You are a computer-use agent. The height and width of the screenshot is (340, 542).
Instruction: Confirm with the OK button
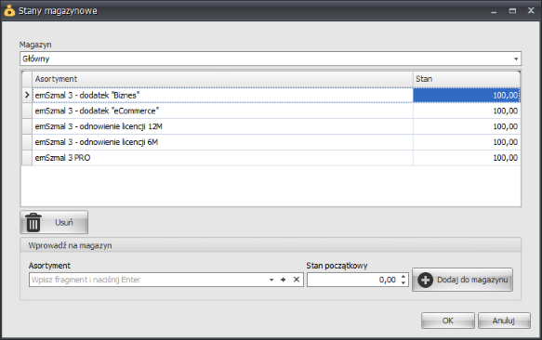[x=447, y=320]
